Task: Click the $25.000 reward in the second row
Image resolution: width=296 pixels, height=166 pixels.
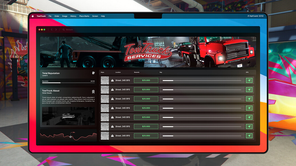Action: tap(146, 90)
